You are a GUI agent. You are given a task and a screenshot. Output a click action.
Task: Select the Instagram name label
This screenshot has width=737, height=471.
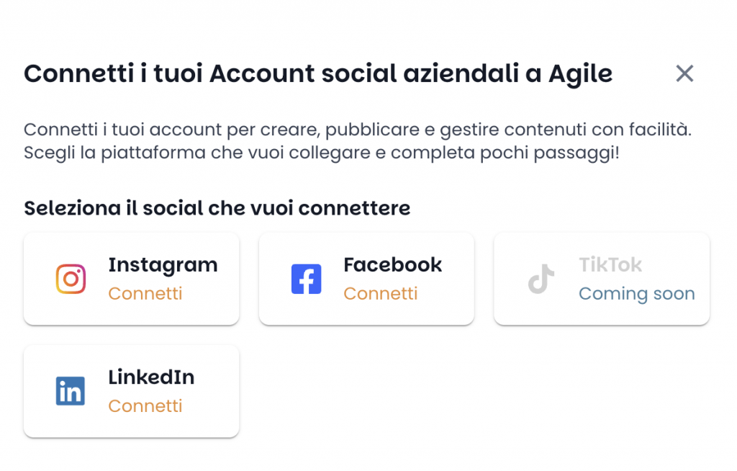pyautogui.click(x=163, y=265)
